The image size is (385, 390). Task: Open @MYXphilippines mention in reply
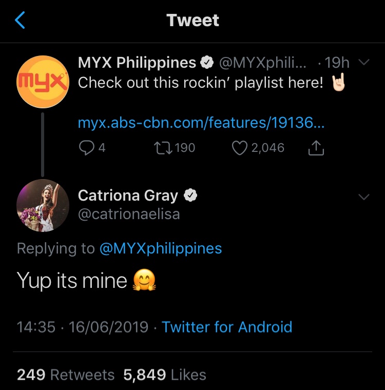[160, 248]
